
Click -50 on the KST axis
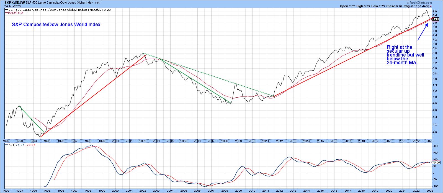pos(435,179)
